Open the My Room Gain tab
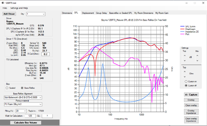207x126 pixels. [162, 13]
